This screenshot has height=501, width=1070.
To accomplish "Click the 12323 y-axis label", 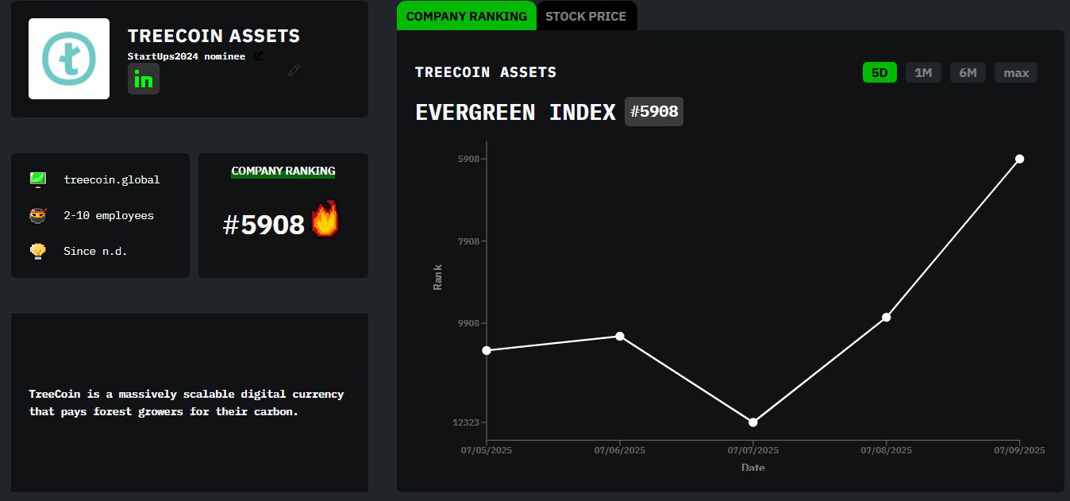I will [466, 422].
